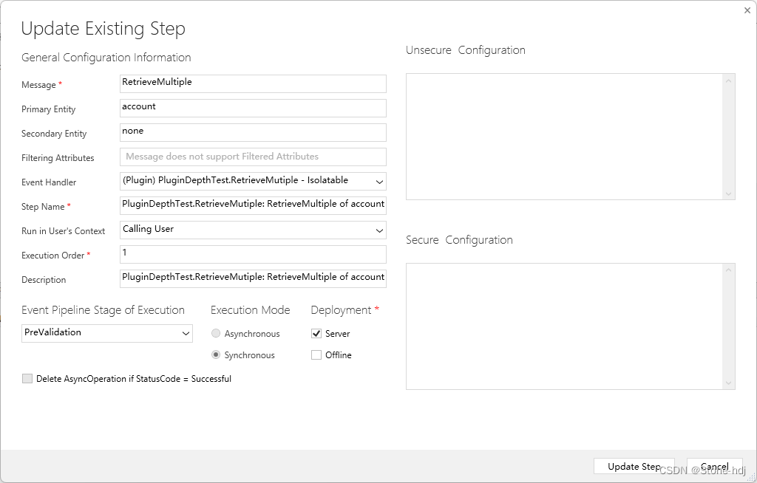This screenshot has height=483, width=757.
Task: Click the Event Handler label
Action: click(x=49, y=182)
